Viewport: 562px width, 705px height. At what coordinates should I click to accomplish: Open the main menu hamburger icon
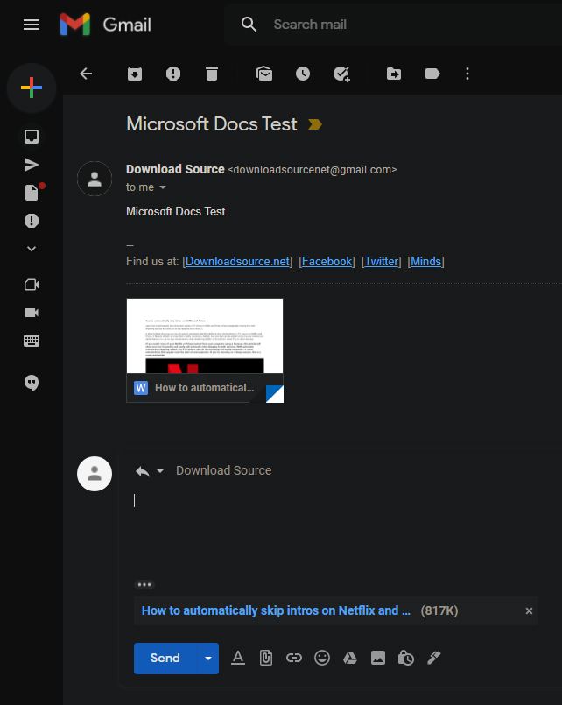(32, 25)
